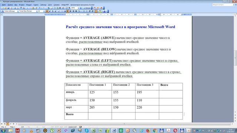Viewport: 237px width, 133px height.
Task: Paste clipboard contents with the toolbar icon
Action: click(33, 8)
